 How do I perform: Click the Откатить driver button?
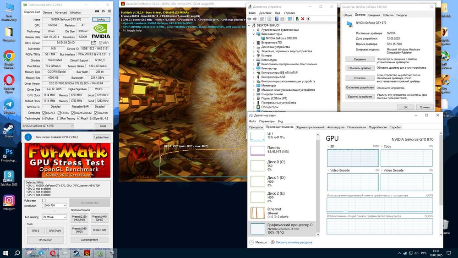[360, 78]
